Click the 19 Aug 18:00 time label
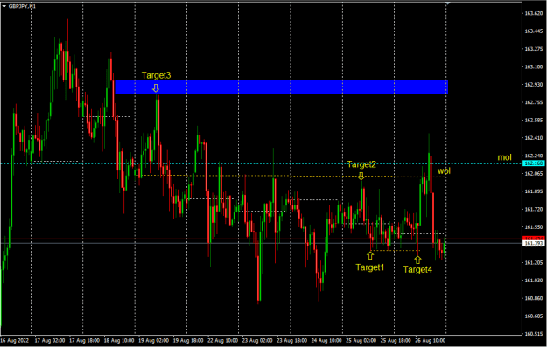This screenshot has width=547, height=347. pos(188,340)
